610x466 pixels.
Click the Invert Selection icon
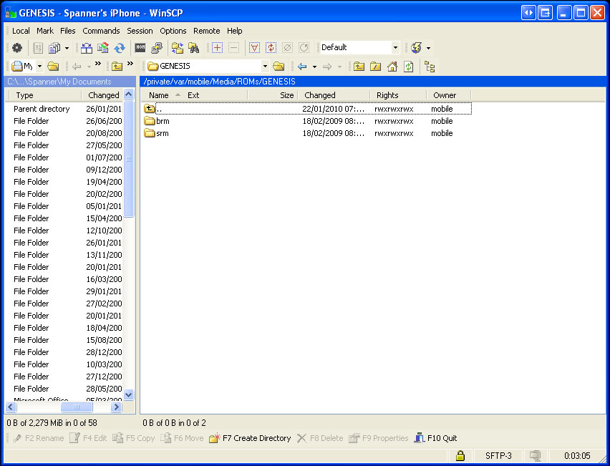coord(271,48)
